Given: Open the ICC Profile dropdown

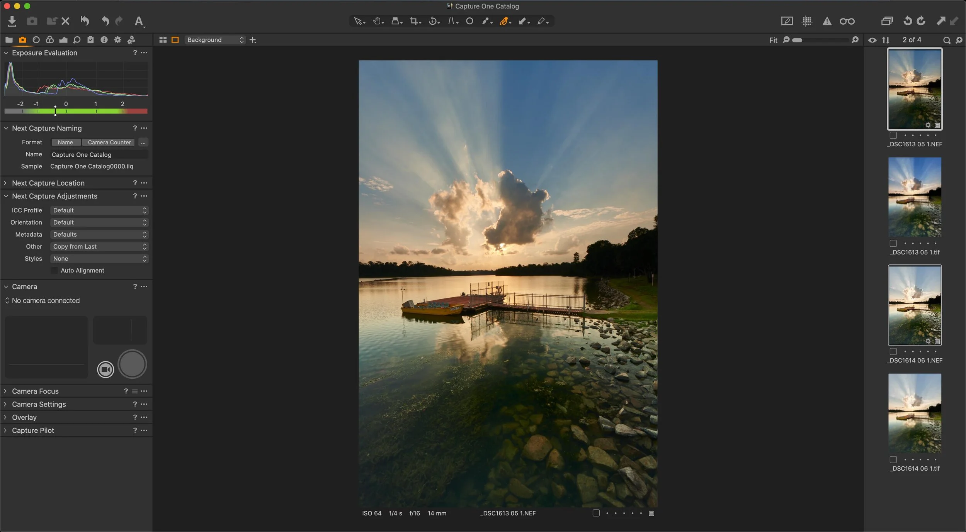Looking at the screenshot, I should click(99, 210).
